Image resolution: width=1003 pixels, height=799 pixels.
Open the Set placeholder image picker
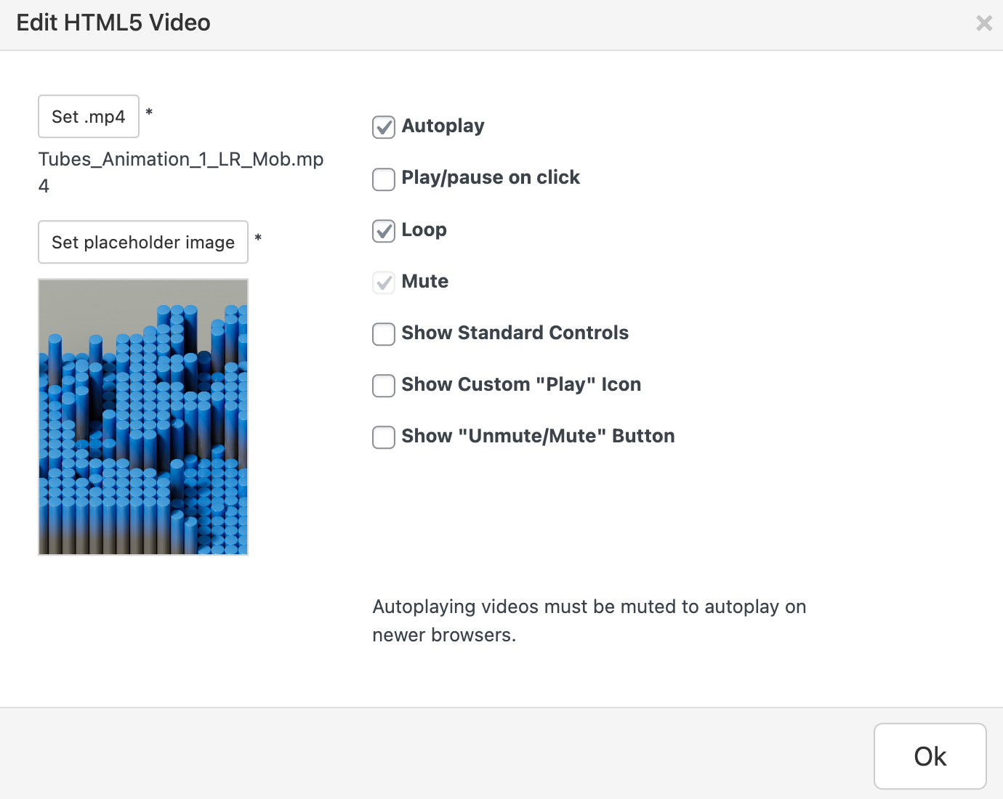[142, 242]
